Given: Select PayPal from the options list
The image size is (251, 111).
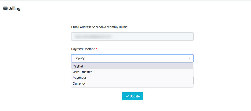Looking at the screenshot, I should [x=132, y=66].
